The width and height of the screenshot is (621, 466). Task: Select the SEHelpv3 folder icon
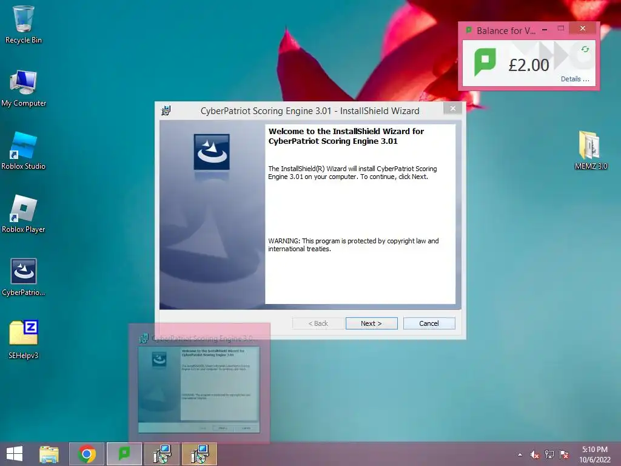coord(24,340)
